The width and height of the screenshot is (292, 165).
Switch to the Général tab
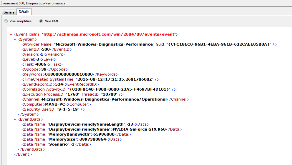9,12
